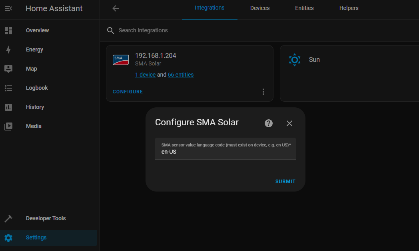Click the SMA Solar logo
419x251 pixels.
click(x=120, y=60)
